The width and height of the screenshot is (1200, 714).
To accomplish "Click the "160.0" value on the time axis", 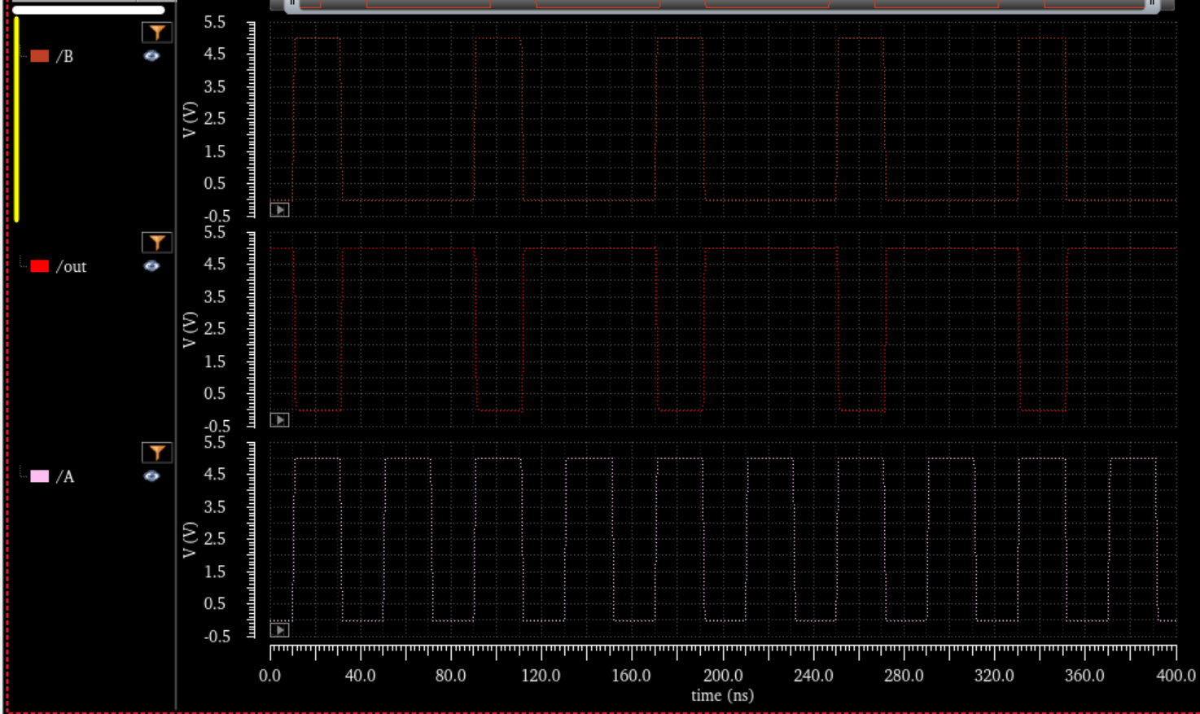I will pyautogui.click(x=631, y=676).
